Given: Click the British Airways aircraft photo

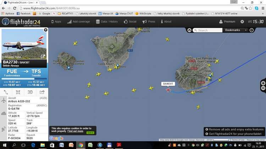Looking at the screenshot, I should click(x=24, y=44).
